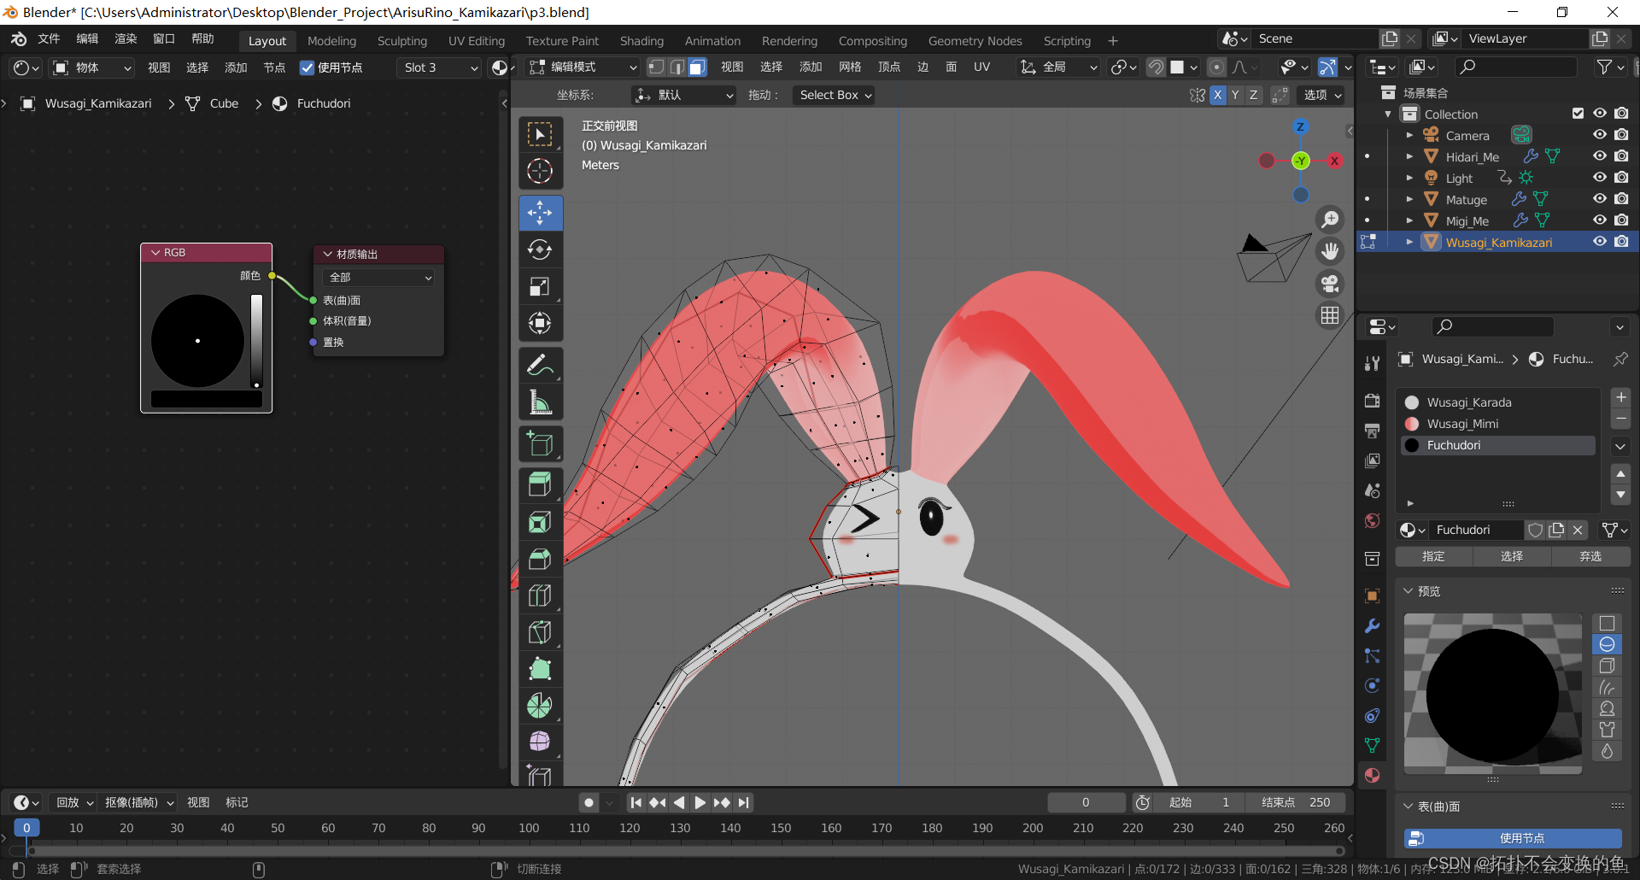1640x880 pixels.
Task: Switch to face select mode
Action: click(x=698, y=67)
